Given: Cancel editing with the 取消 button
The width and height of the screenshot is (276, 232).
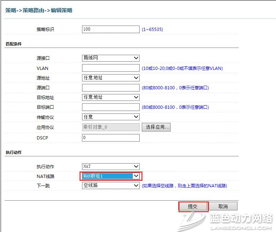Looking at the screenshot, I should (223, 206).
